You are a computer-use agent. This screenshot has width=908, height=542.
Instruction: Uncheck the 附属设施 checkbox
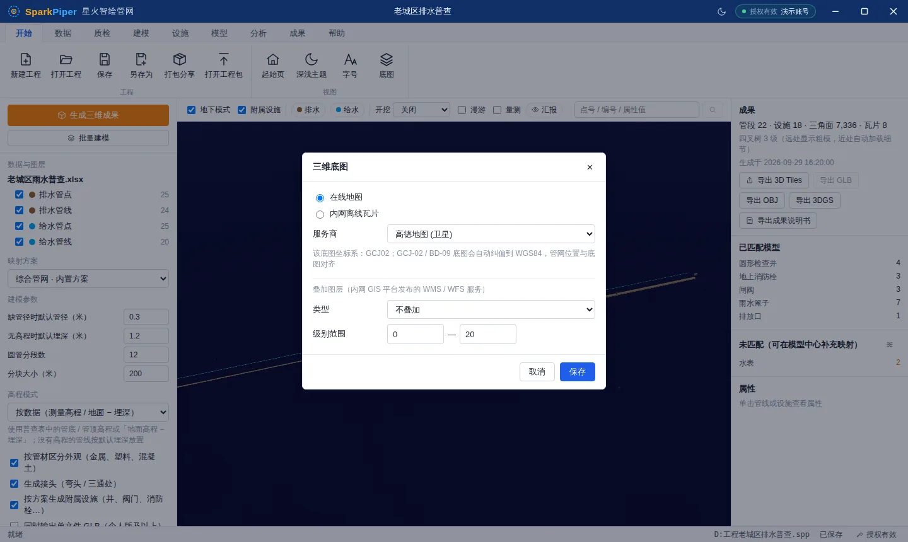[x=242, y=110]
